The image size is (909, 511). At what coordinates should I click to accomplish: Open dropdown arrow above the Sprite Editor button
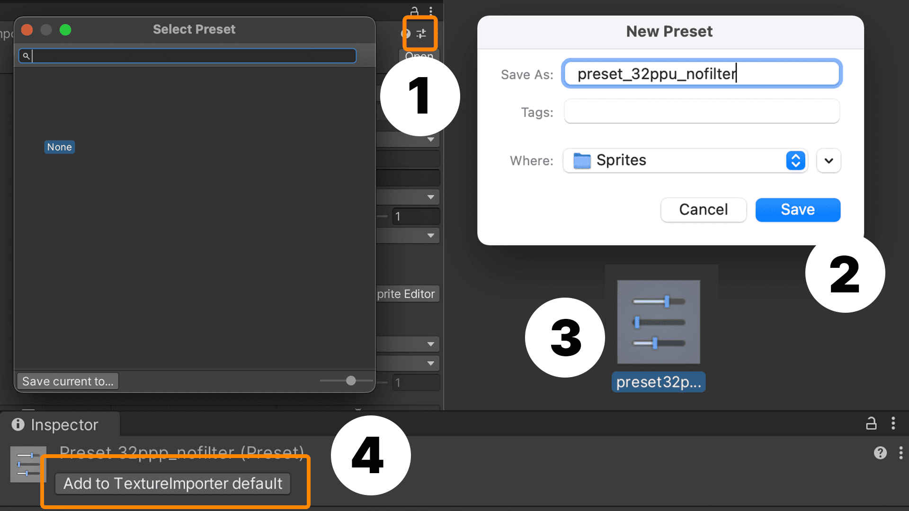430,235
